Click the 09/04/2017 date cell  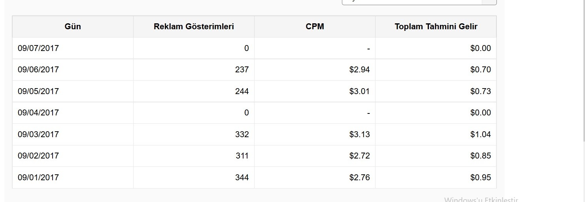pyautogui.click(x=73, y=113)
